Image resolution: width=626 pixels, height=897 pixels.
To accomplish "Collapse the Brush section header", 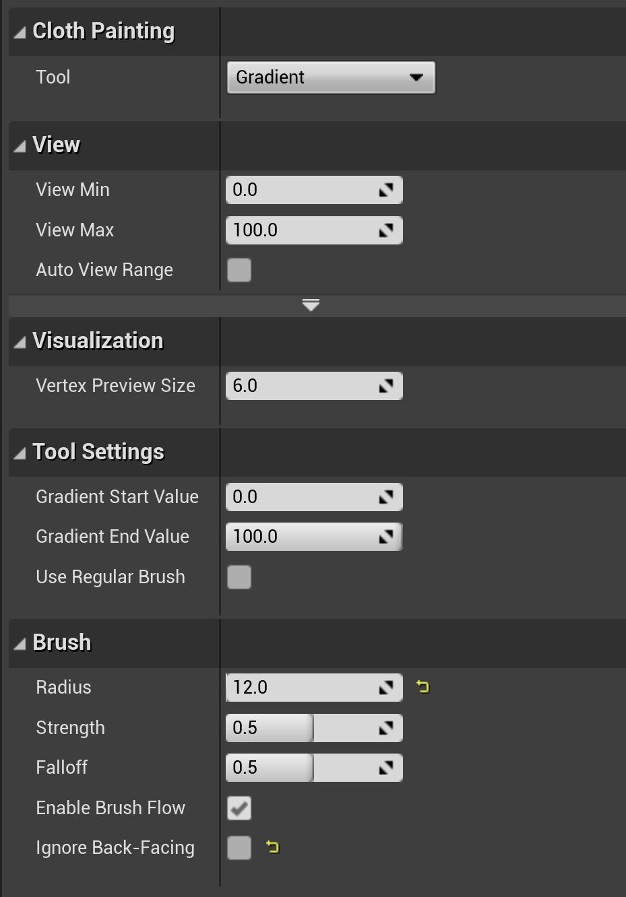I will tap(20, 644).
